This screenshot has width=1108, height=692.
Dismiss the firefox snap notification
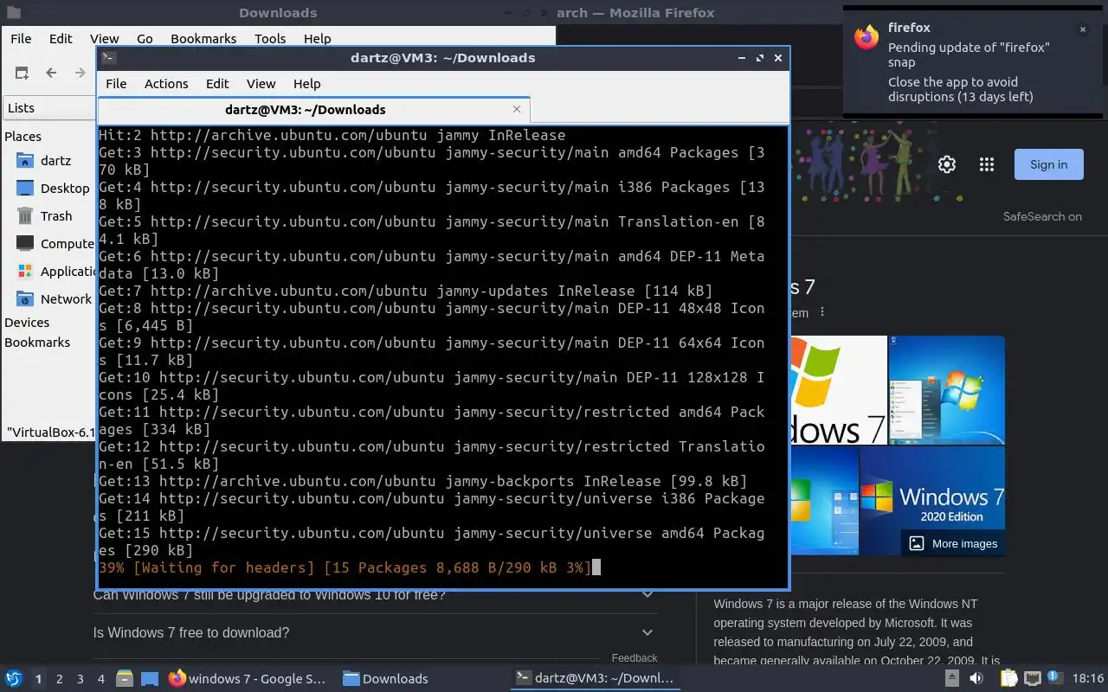pos(1082,29)
